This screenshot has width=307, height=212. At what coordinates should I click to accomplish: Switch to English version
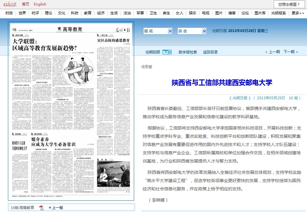40,4
